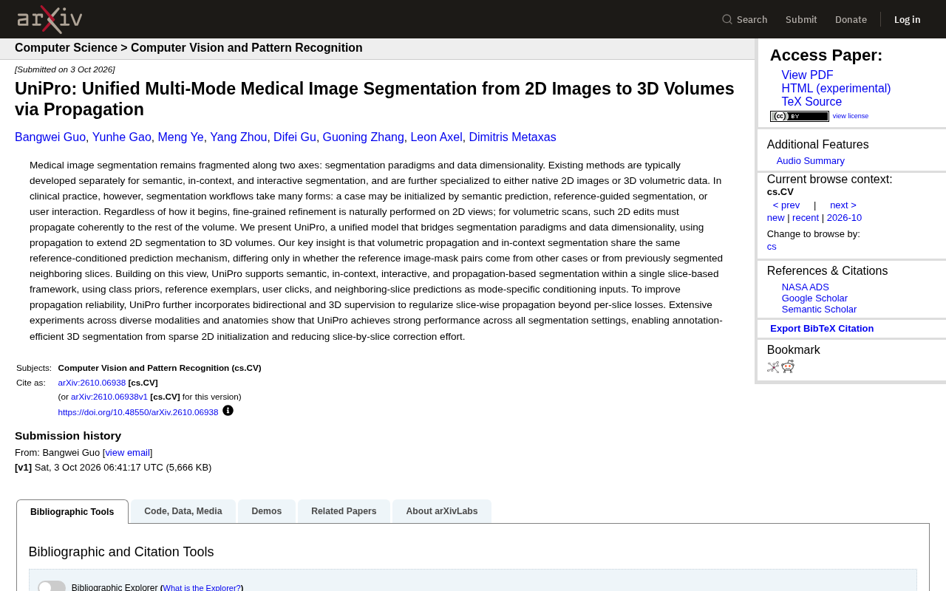Screen dimensions: 946x591
Task: Open Google Scholar citations
Action: [814, 298]
